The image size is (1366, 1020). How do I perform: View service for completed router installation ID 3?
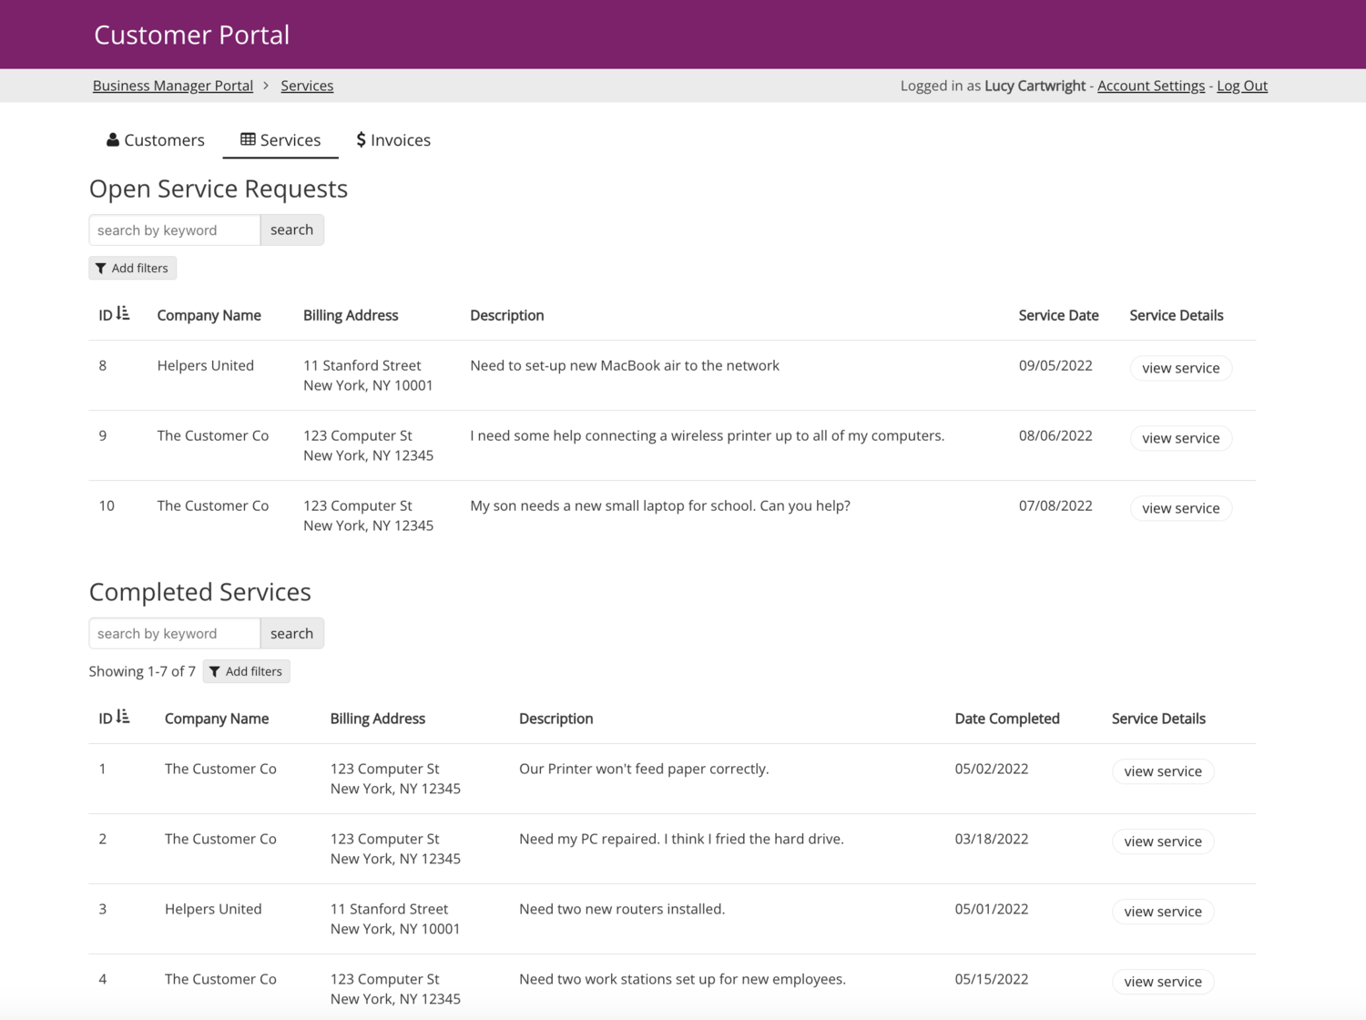[1163, 911]
